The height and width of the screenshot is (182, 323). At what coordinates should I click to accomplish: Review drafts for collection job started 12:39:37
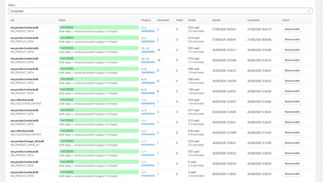pyautogui.click(x=292, y=102)
